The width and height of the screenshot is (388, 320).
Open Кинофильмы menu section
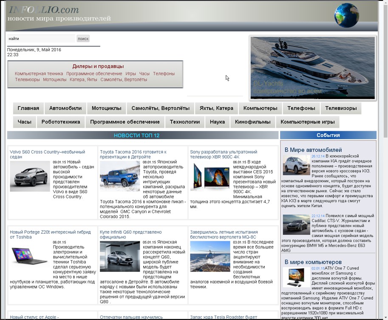(x=252, y=122)
